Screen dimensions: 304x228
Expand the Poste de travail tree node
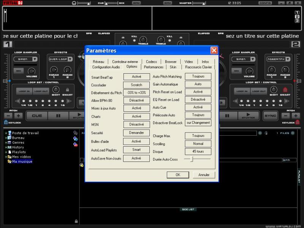point(5,133)
